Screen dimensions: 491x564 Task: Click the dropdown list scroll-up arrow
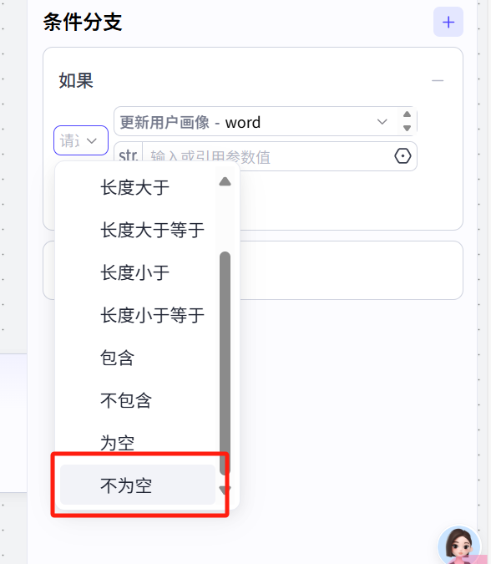[x=225, y=181]
